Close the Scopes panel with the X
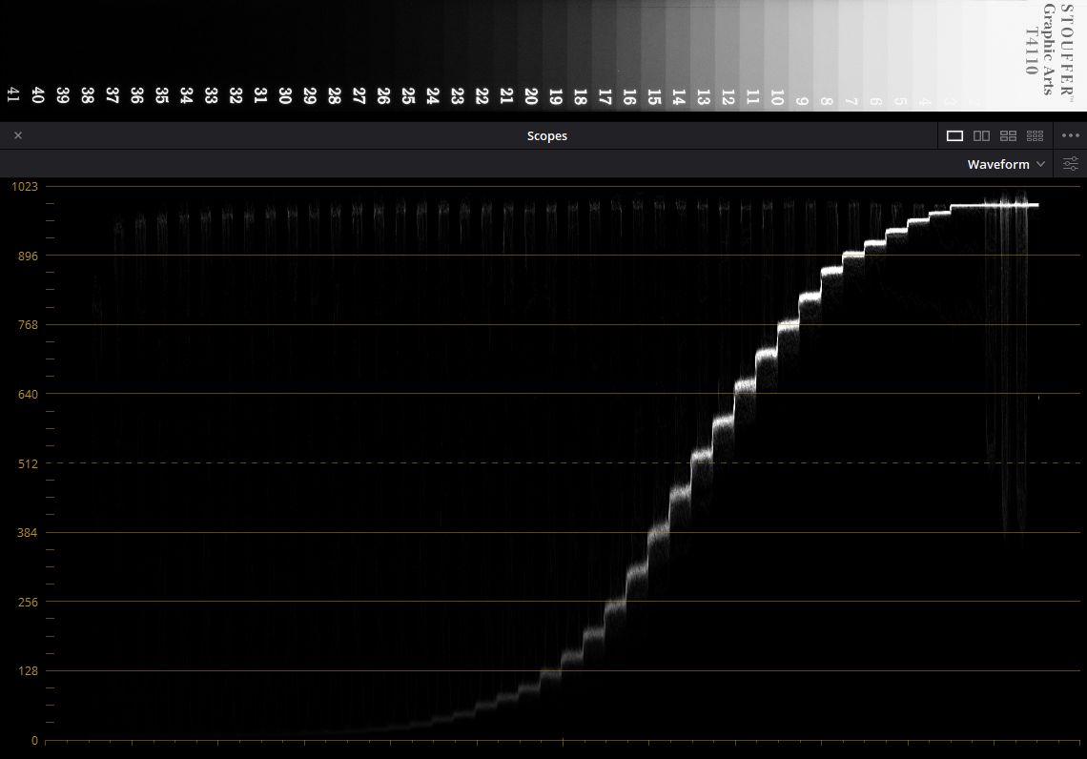 click(18, 135)
